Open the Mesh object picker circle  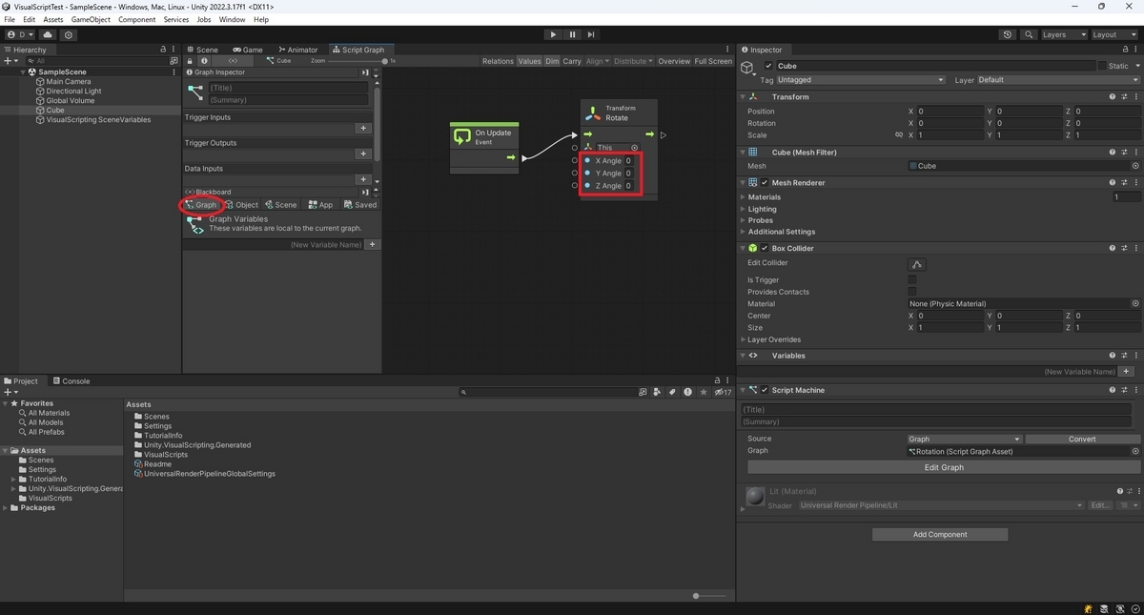(x=1135, y=166)
